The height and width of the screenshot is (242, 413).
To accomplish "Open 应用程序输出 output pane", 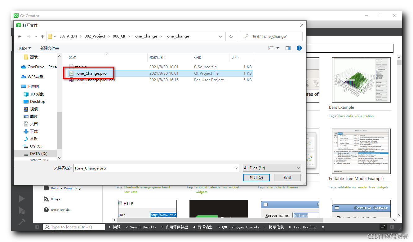I will [175, 227].
